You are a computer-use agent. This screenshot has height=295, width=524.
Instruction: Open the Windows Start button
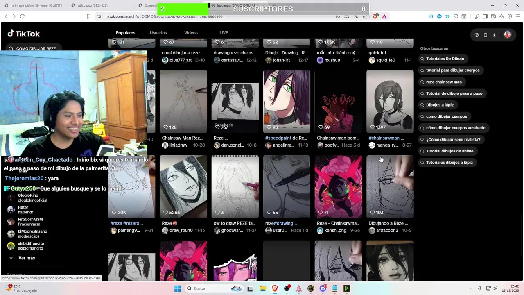[177, 288]
